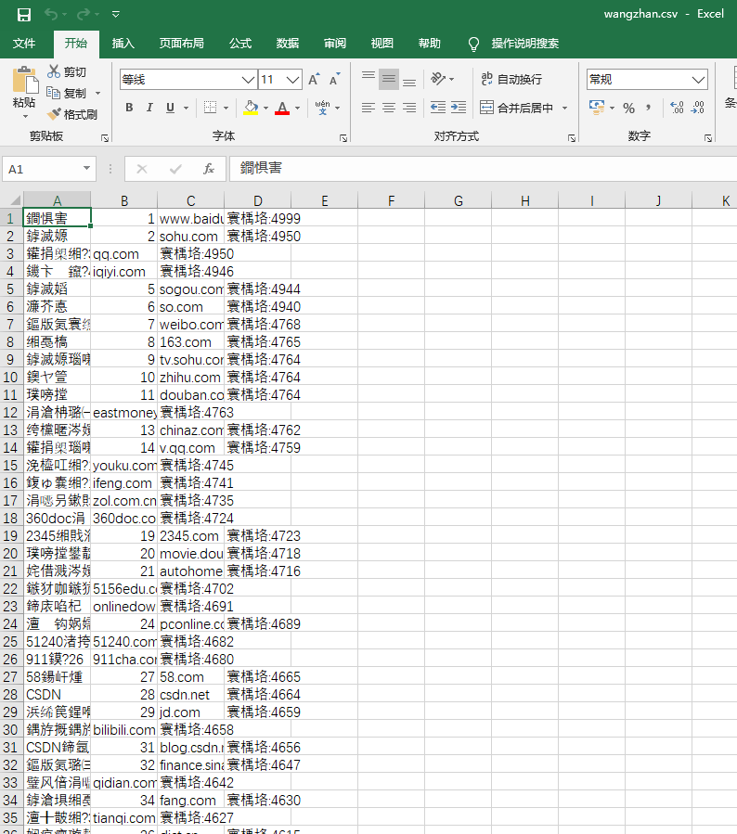The image size is (737, 834).
Task: Click the insert function fx icon
Action: tap(209, 169)
